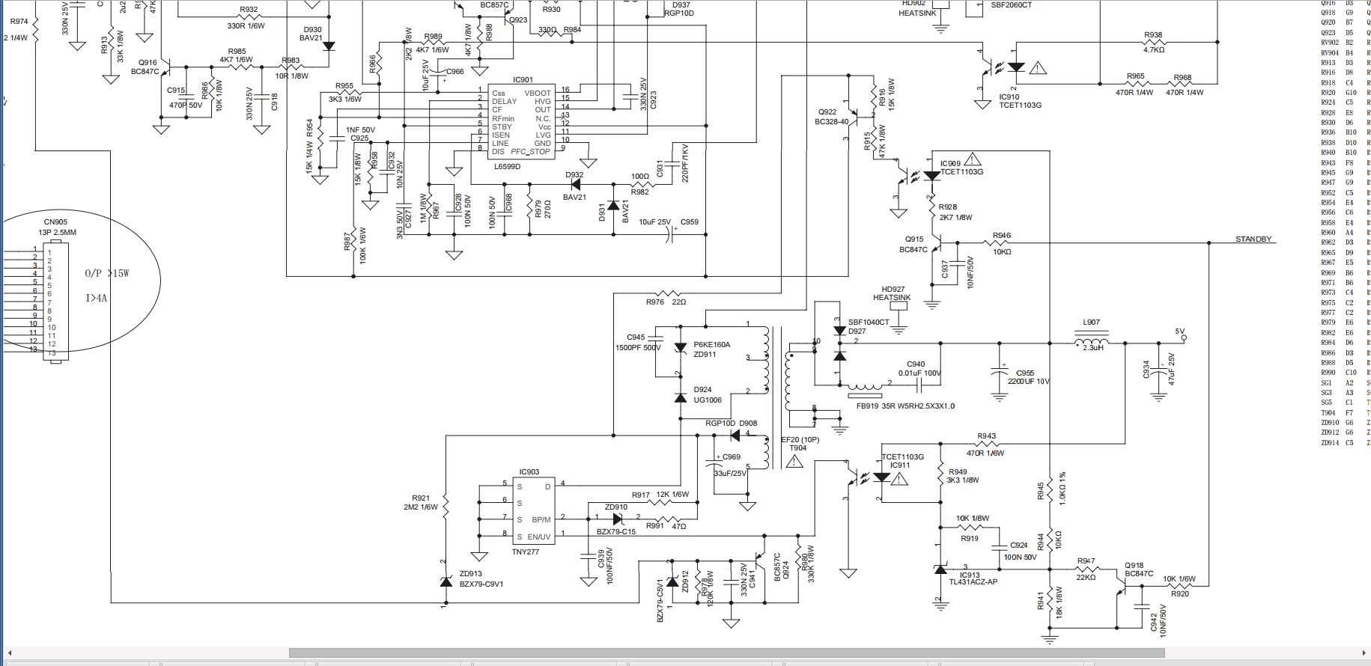Image resolution: width=1371 pixels, height=666 pixels.
Task: Click the L907 inductor label
Action: [x=1091, y=323]
